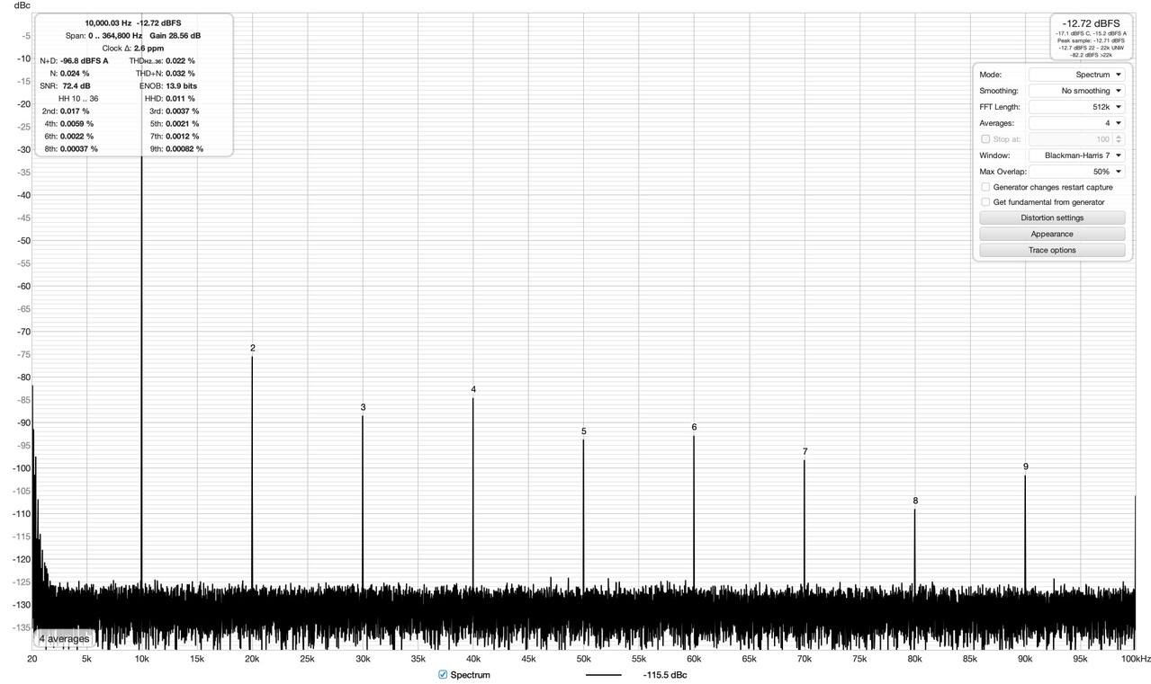The height and width of the screenshot is (684, 1151).
Task: Click the Peak sample -12.71 dBFS line
Action: pyautogui.click(x=1091, y=40)
